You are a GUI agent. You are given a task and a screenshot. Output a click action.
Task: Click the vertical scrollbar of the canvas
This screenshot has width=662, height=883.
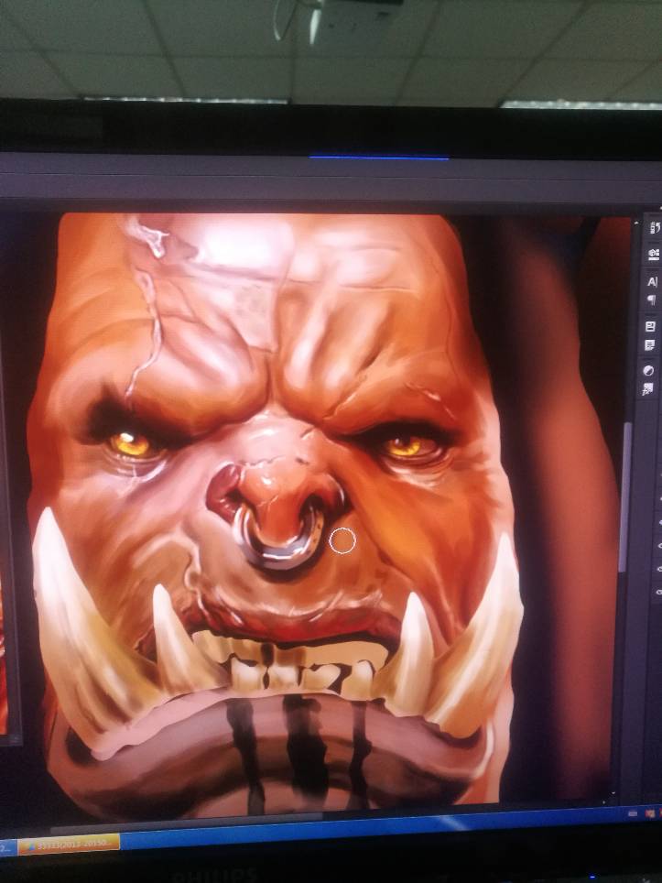pos(624,496)
